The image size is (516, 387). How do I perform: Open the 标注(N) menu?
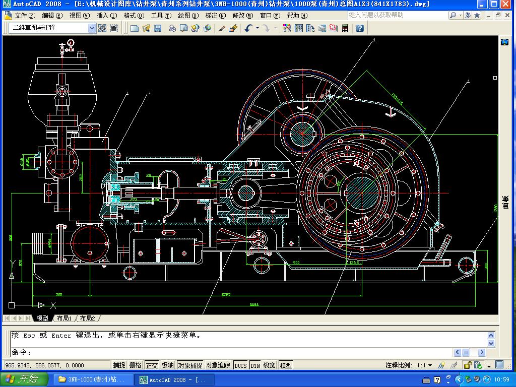point(216,16)
